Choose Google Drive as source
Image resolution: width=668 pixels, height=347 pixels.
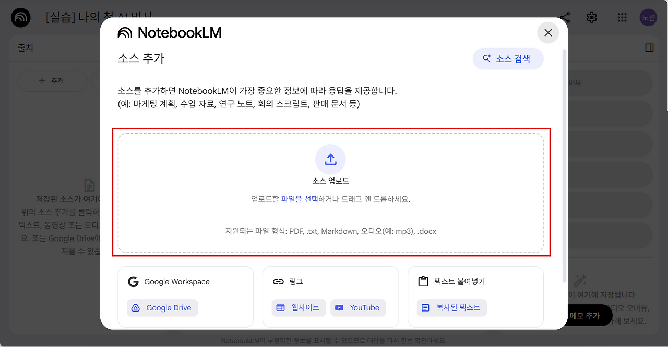click(162, 308)
